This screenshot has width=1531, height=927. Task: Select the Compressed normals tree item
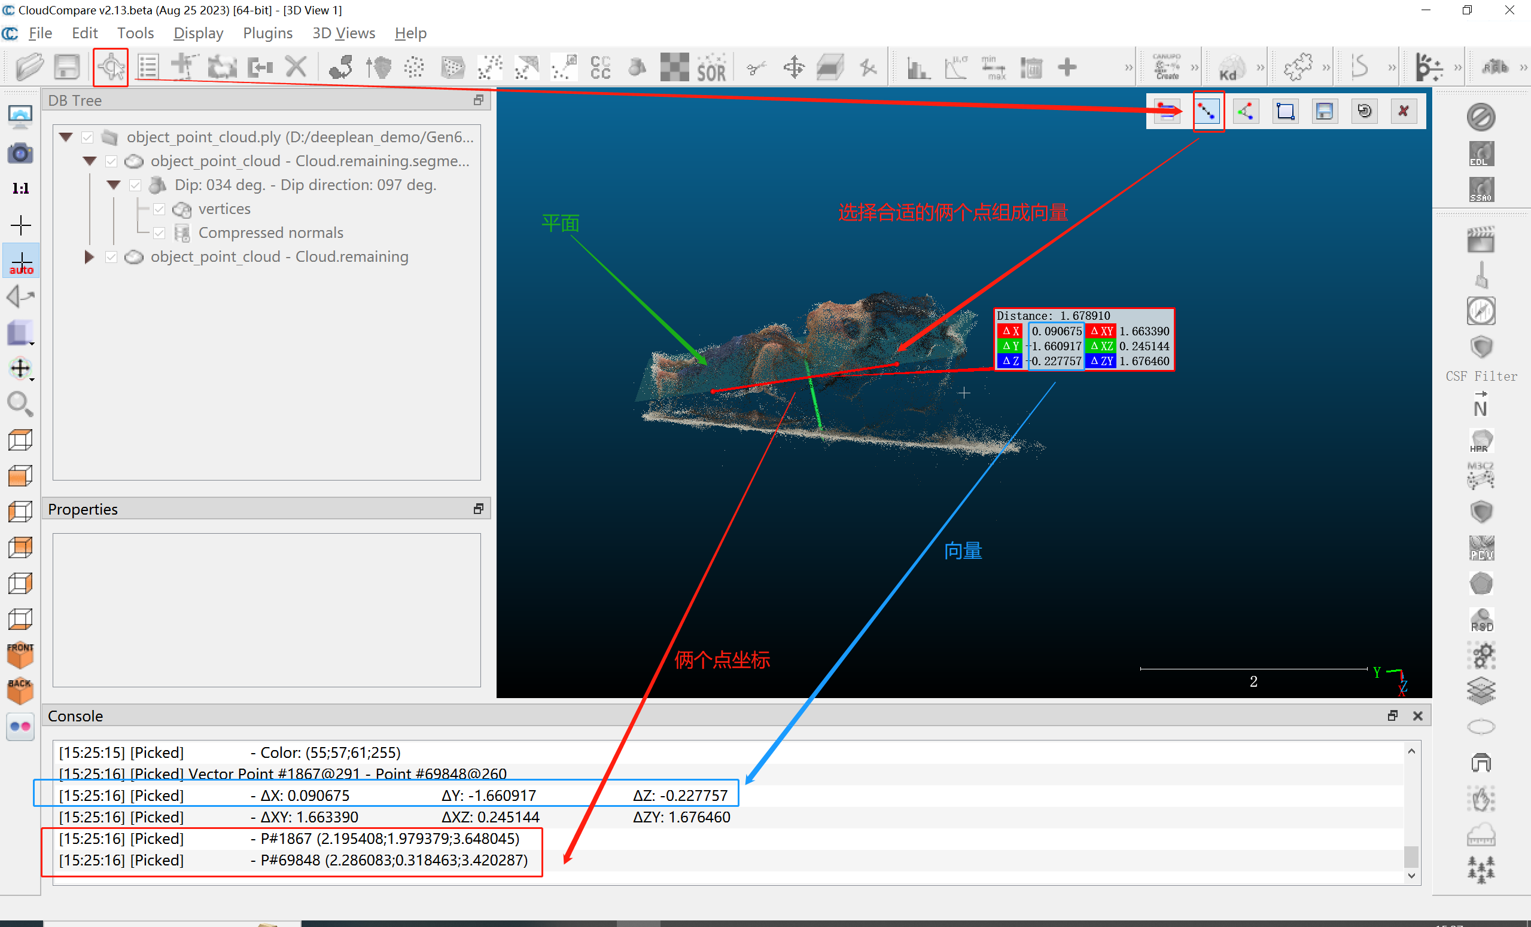271,233
